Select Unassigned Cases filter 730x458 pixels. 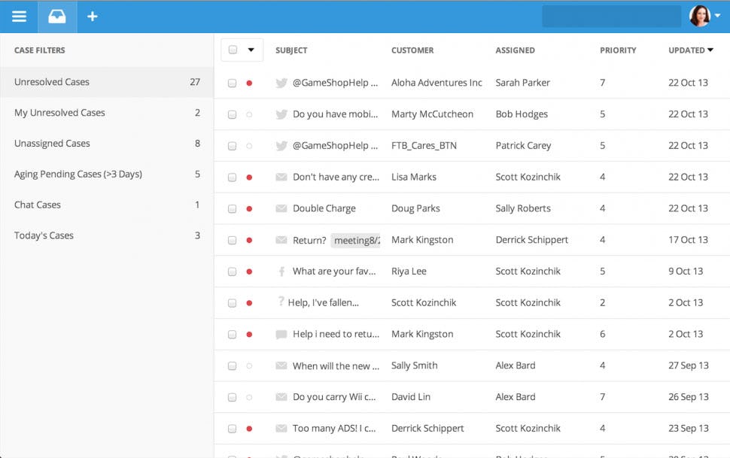click(107, 144)
